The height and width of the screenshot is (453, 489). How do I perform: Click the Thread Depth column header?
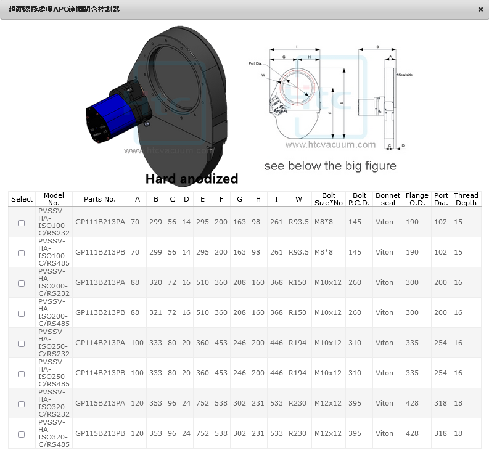466,199
